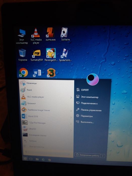
Task: Open Ножницы from Start menu
Action: coord(47,83)
